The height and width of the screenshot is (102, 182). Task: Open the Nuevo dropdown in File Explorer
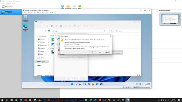(x=40, y=26)
